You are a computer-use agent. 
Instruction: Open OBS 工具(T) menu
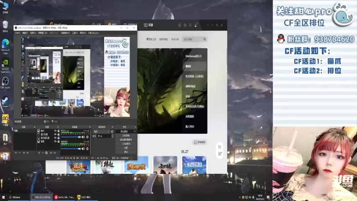click(75, 33)
